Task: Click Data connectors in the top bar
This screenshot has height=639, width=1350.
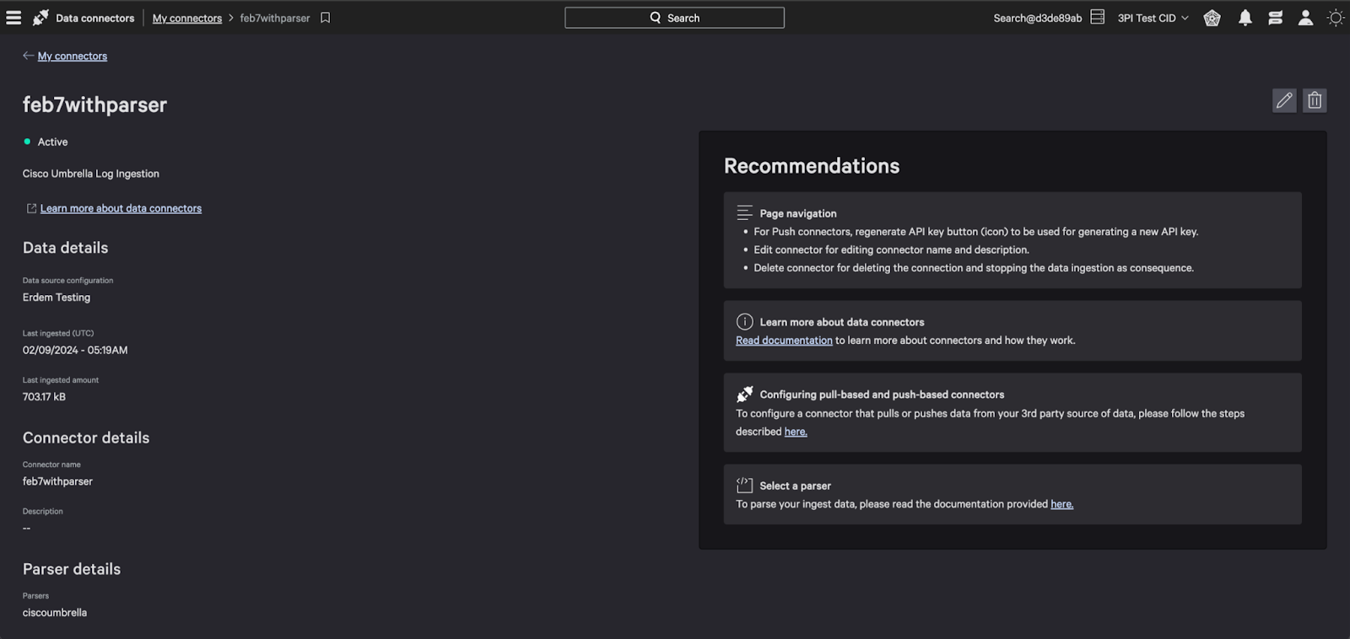Action: (x=94, y=18)
